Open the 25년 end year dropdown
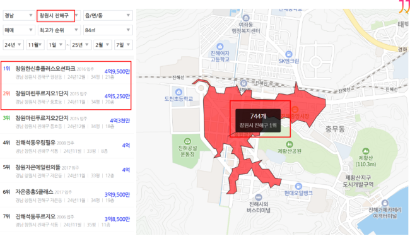This screenshot has width=410, height=236. pyautogui.click(x=81, y=45)
